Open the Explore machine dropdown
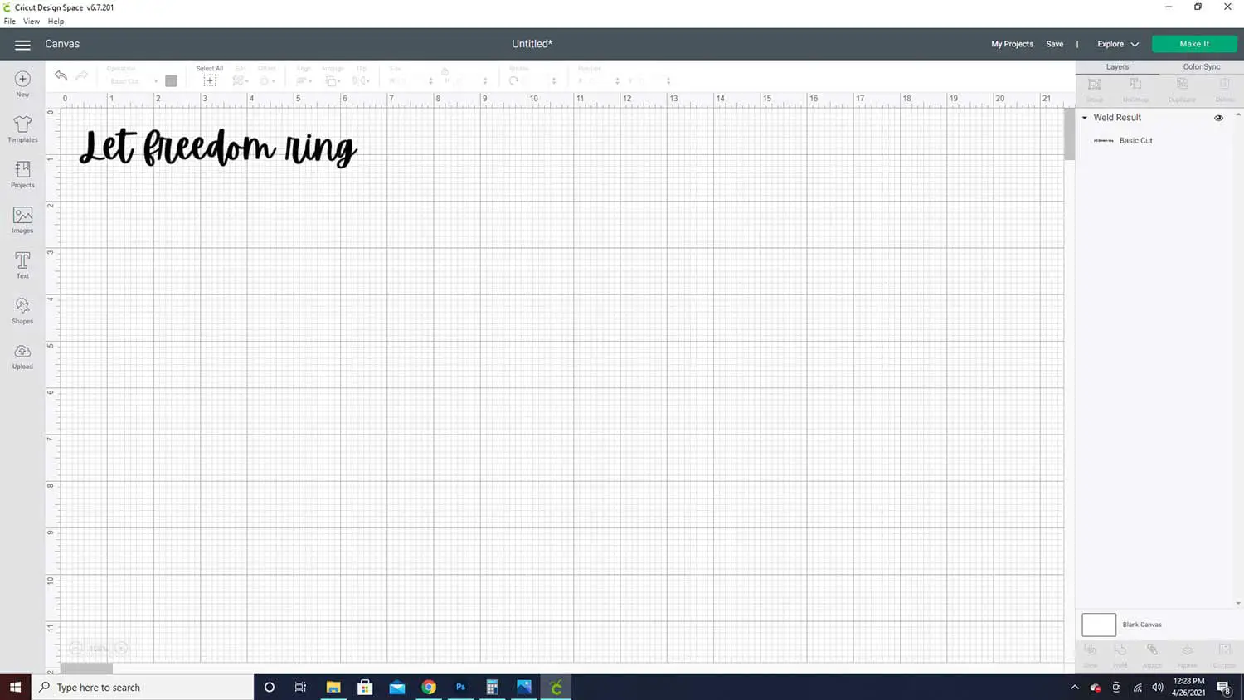Screen dimensions: 1244x700 point(1118,44)
